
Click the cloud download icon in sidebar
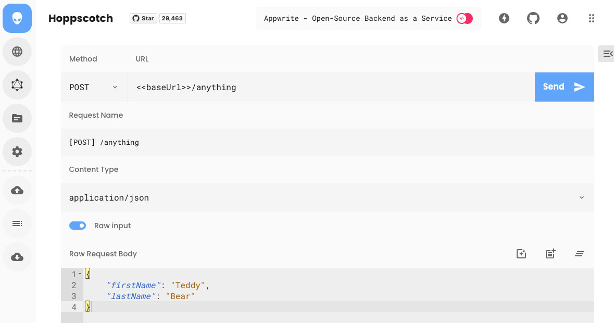click(17, 257)
